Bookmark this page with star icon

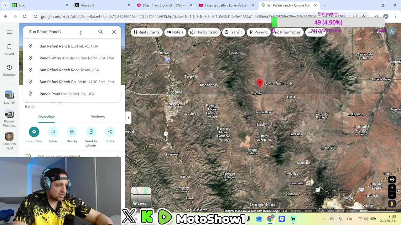point(363,16)
